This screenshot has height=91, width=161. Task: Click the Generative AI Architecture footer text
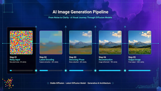(99, 83)
